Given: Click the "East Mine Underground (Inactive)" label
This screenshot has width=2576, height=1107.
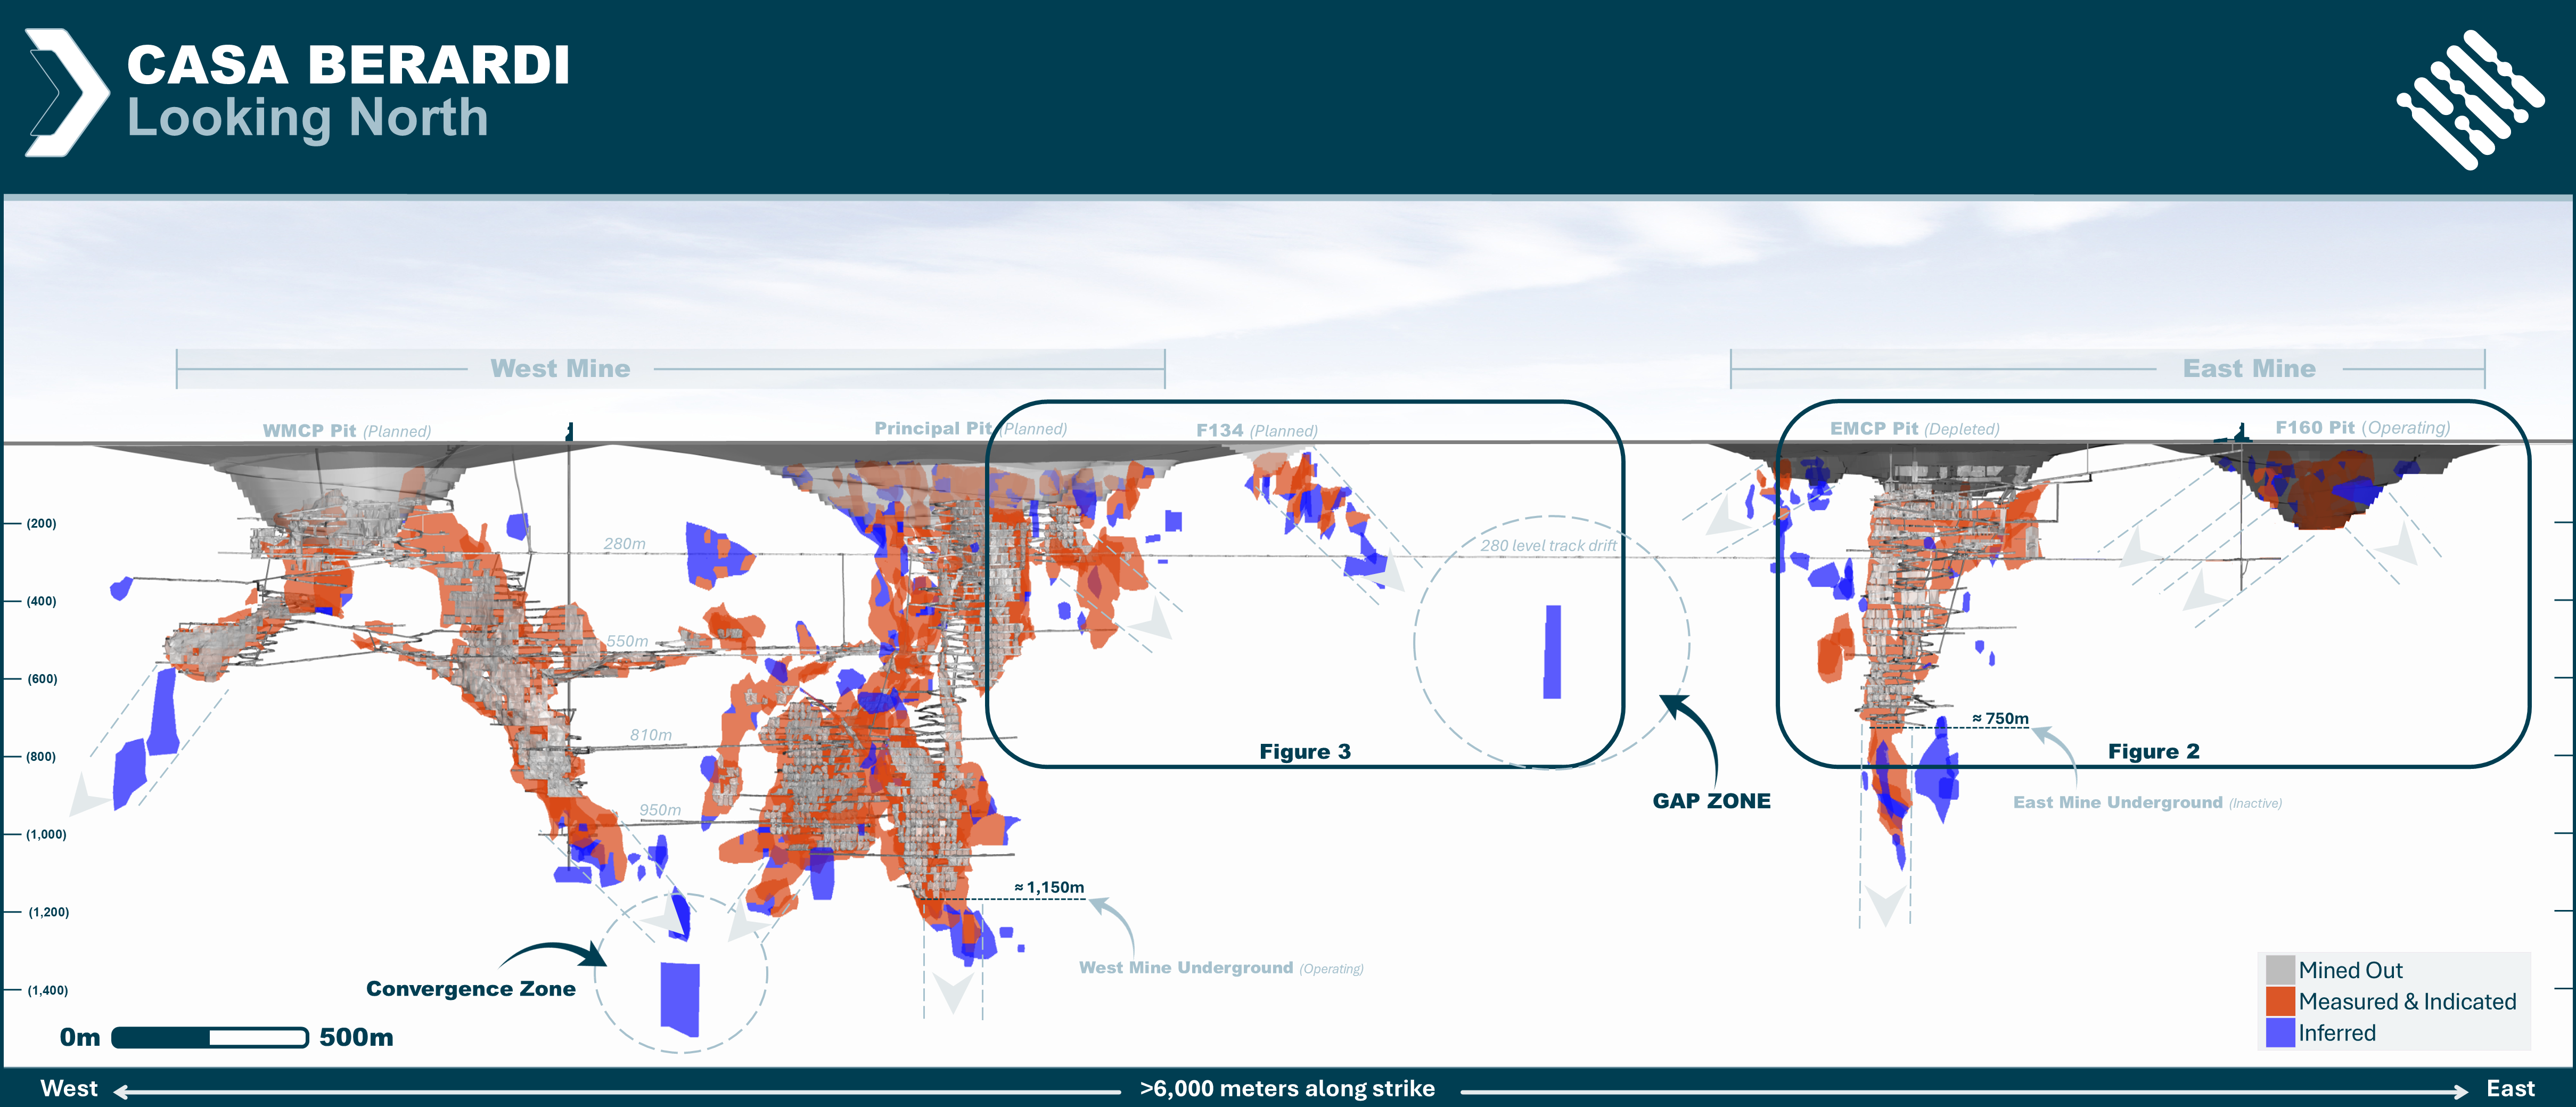Looking at the screenshot, I should (x=2148, y=802).
